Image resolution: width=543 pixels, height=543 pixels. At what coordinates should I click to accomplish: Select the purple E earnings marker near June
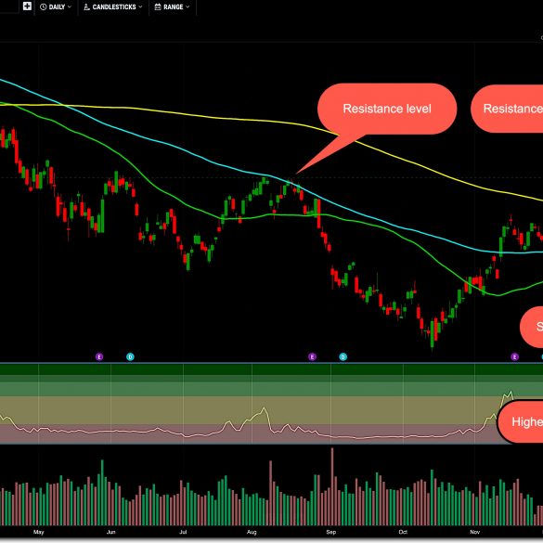click(x=99, y=356)
